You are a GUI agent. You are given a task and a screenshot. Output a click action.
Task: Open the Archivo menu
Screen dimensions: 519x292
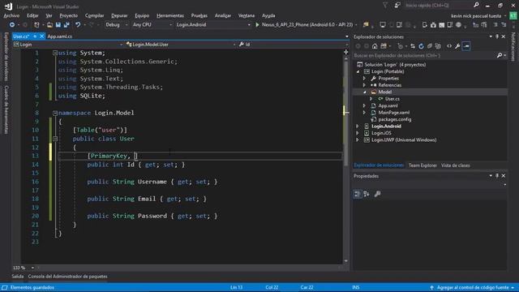[11, 15]
